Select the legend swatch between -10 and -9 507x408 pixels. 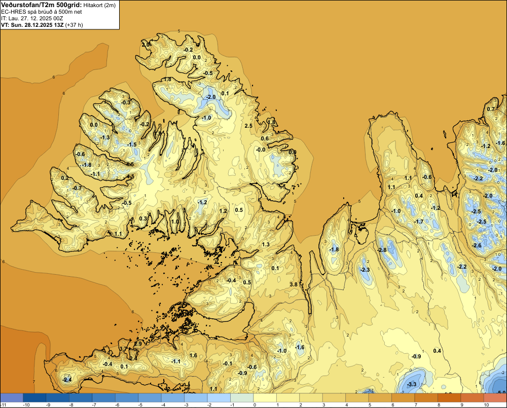pyautogui.click(x=34, y=397)
